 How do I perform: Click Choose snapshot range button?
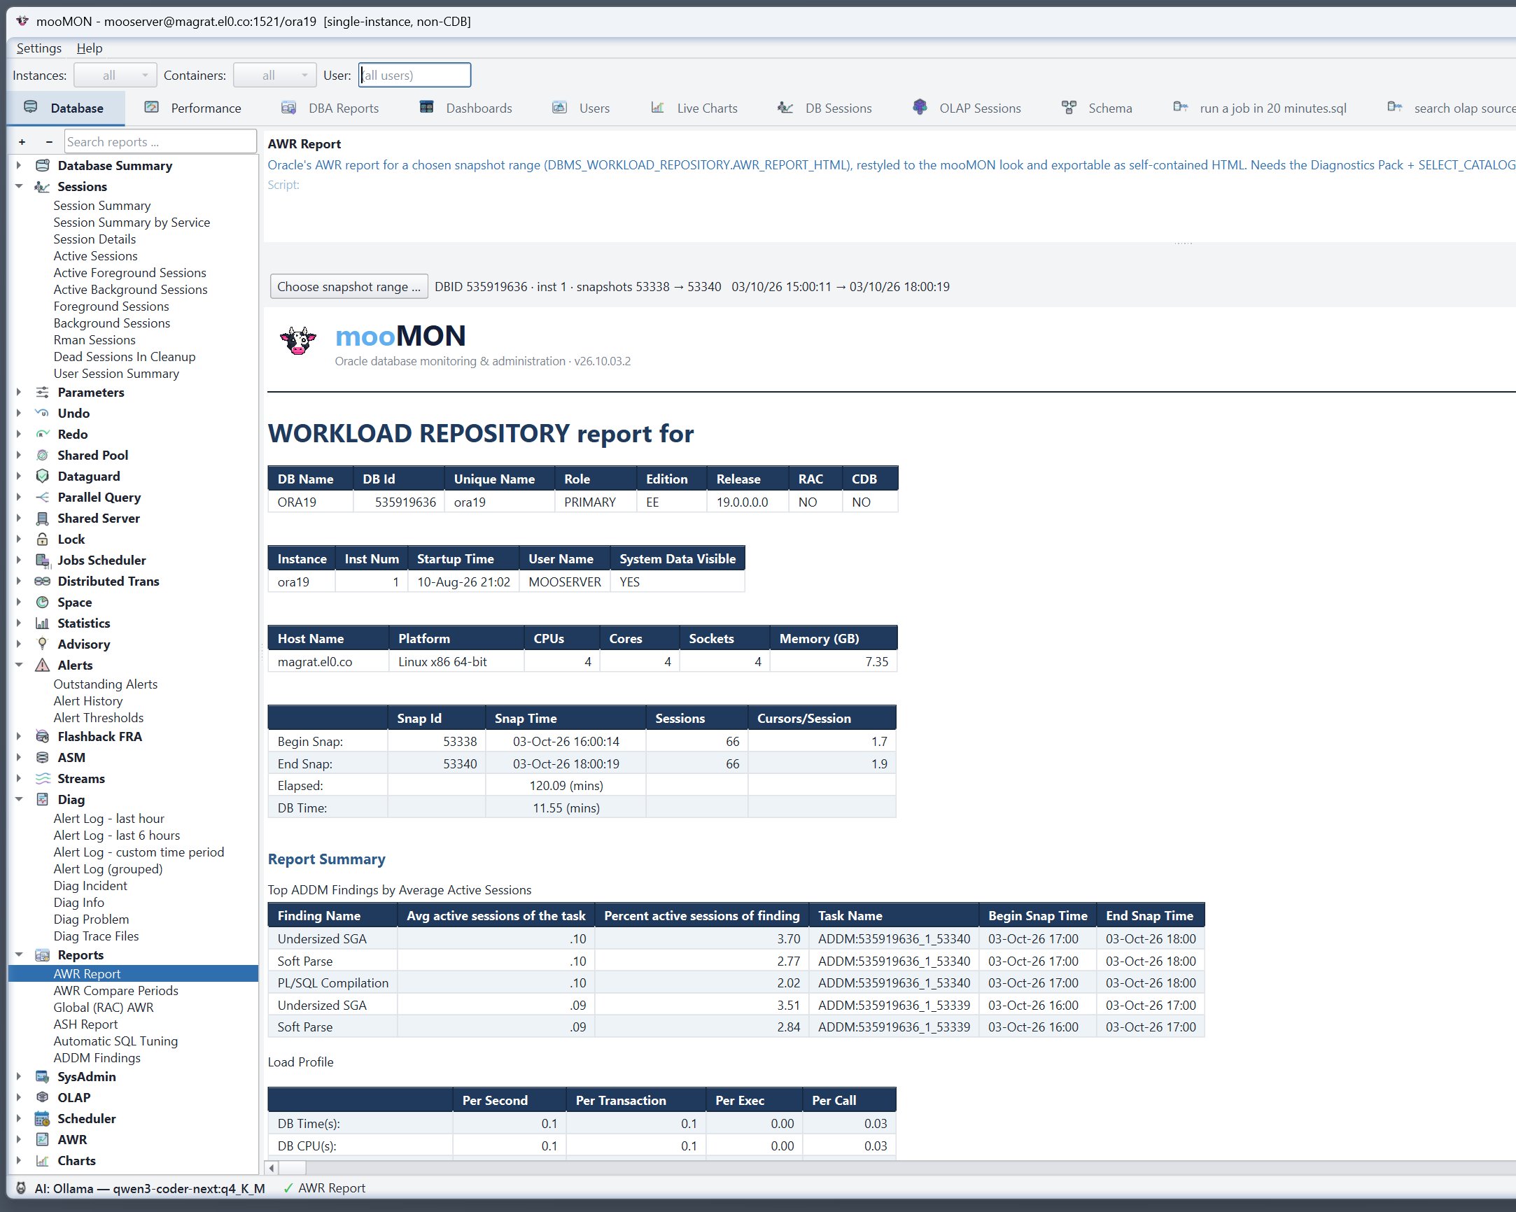pos(349,287)
